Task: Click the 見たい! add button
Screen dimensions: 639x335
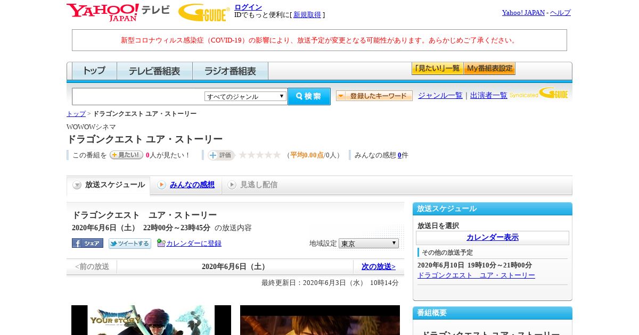Action: [x=126, y=155]
